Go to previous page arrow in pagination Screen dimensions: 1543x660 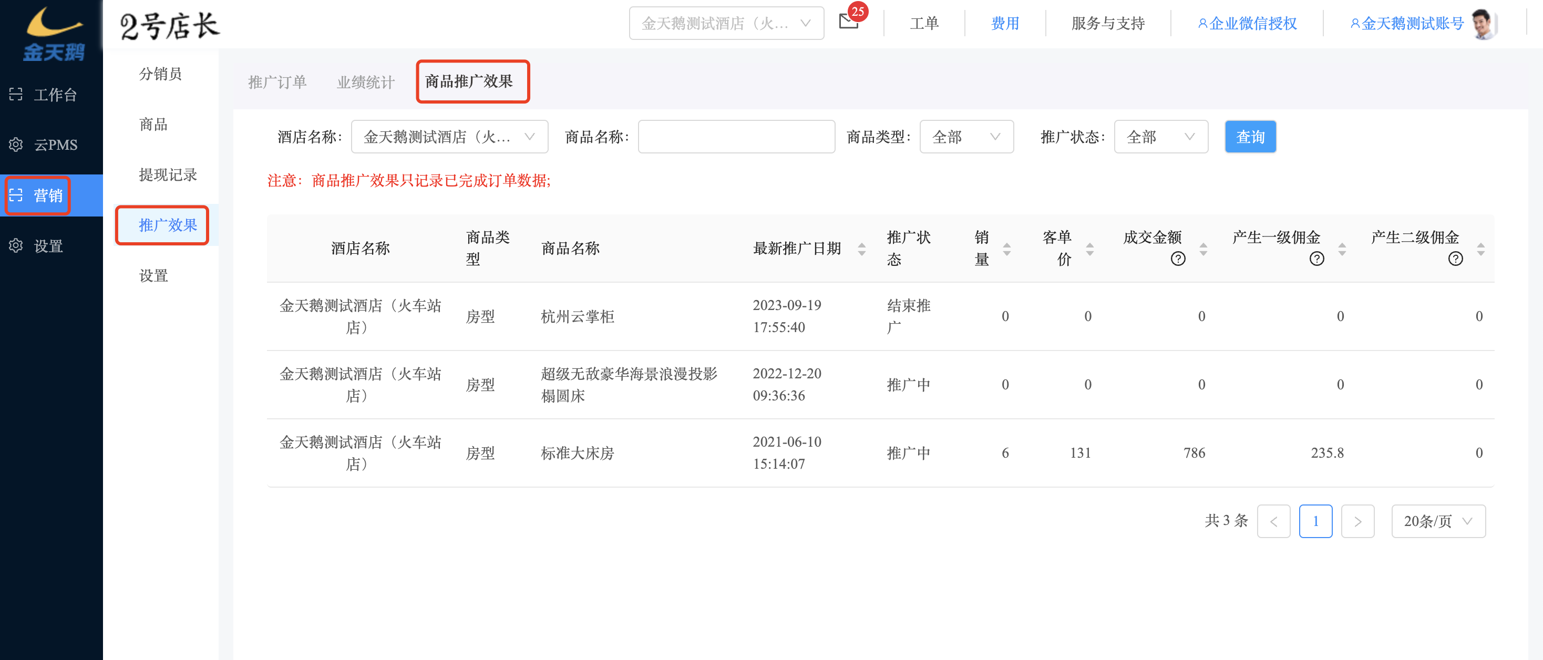click(x=1273, y=521)
